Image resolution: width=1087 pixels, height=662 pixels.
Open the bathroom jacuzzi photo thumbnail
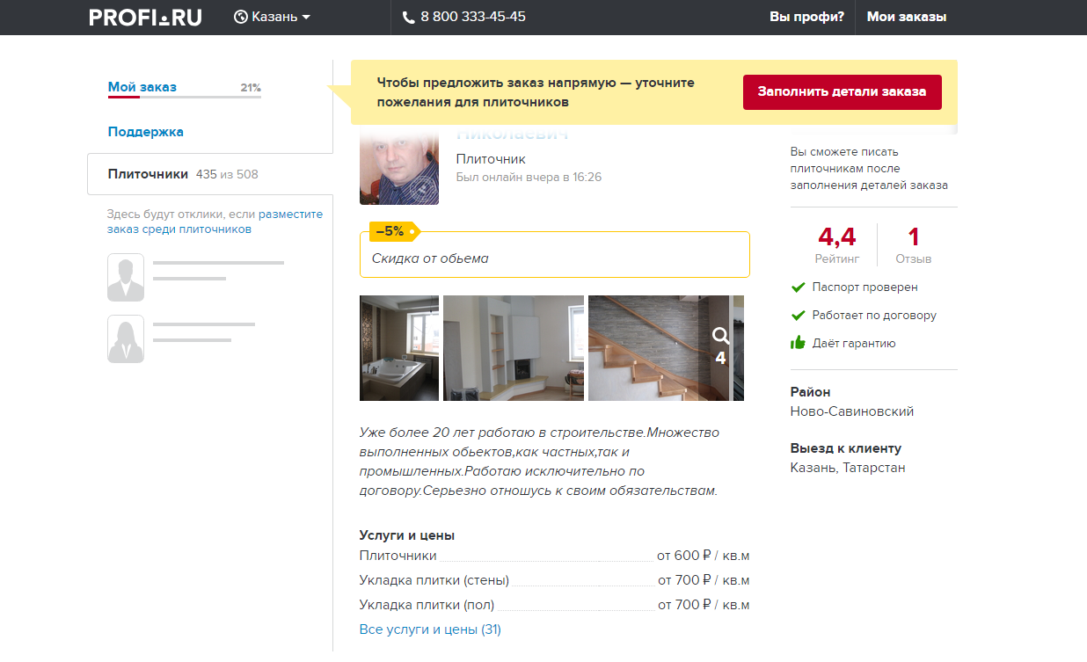click(399, 348)
